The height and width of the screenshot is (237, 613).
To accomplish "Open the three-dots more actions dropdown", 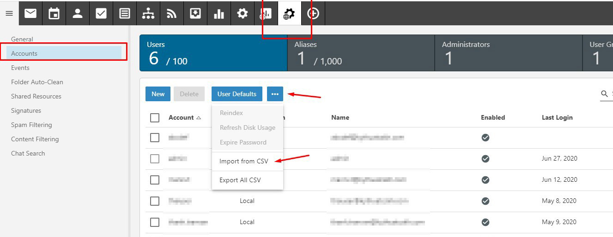I will coord(275,94).
